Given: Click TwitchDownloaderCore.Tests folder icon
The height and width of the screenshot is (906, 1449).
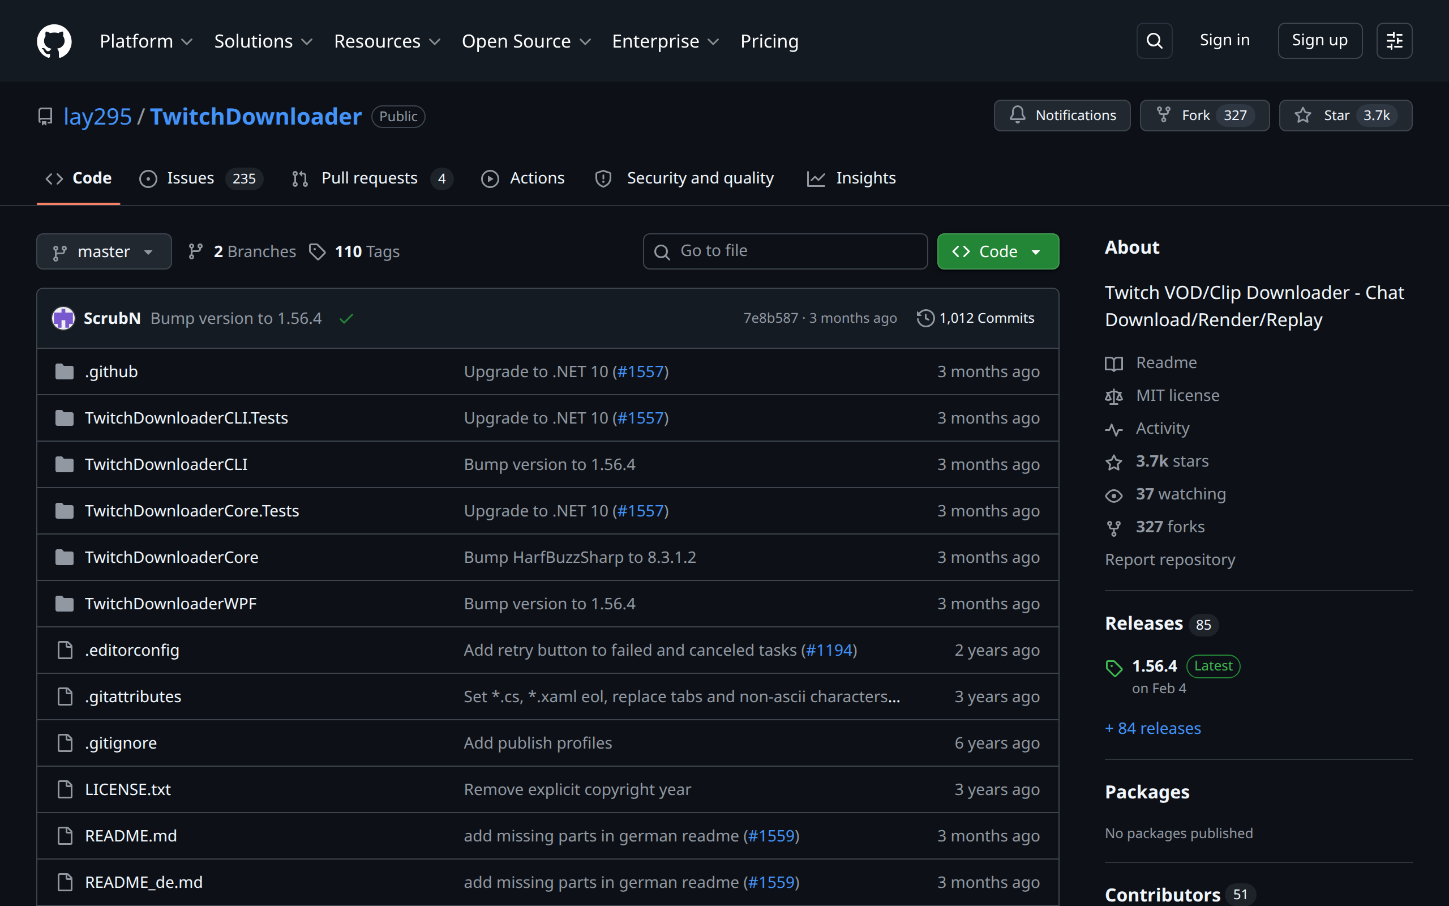Looking at the screenshot, I should click(65, 511).
